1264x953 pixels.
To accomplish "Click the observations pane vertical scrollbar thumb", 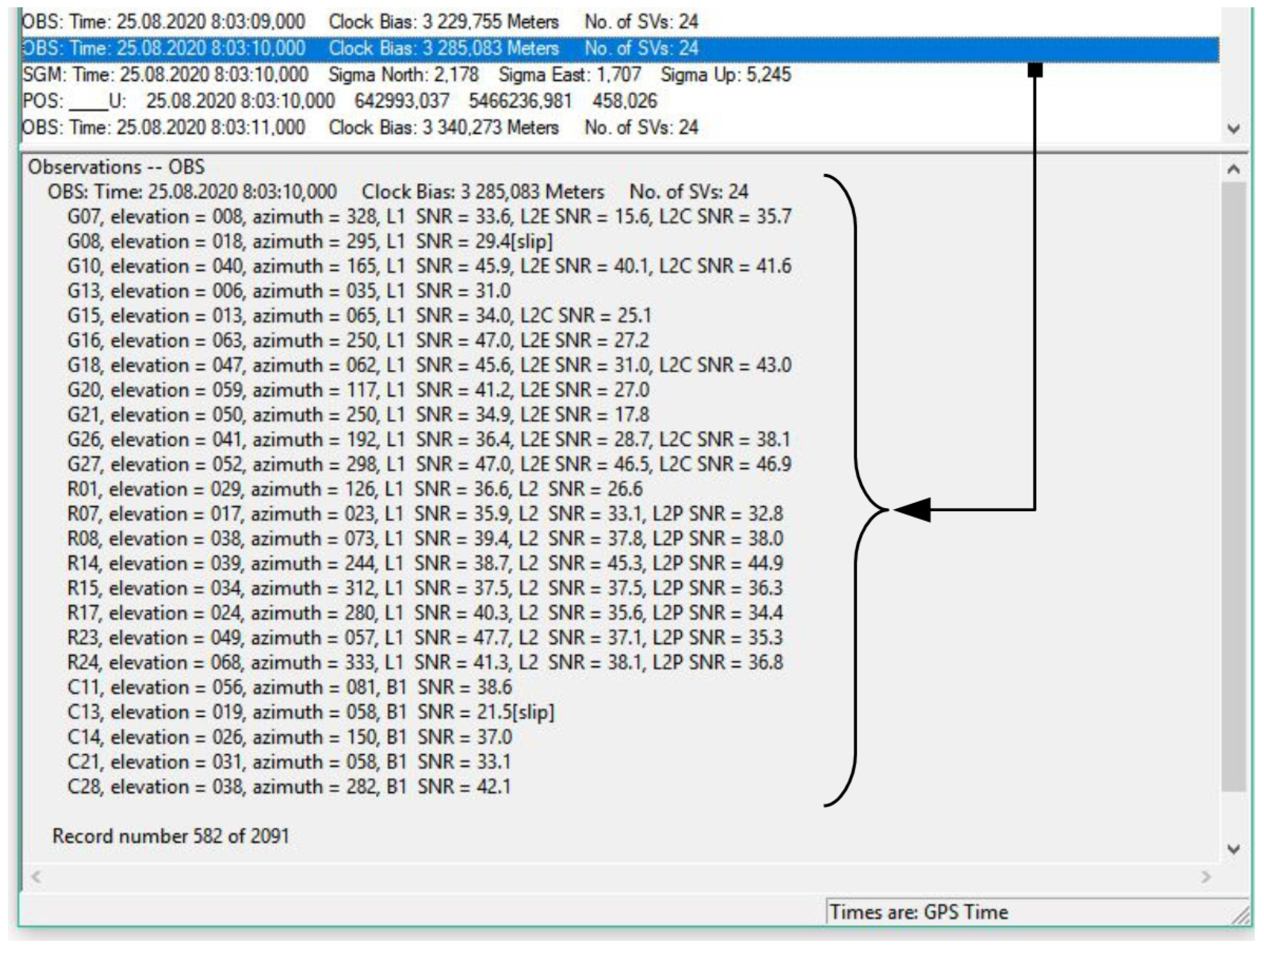I will coord(1234,487).
